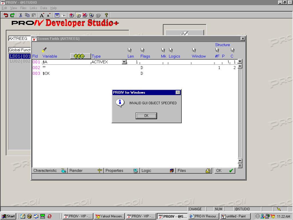293x220 pixels.
Task: Decrease font size with small A icon
Action: (49, 15)
